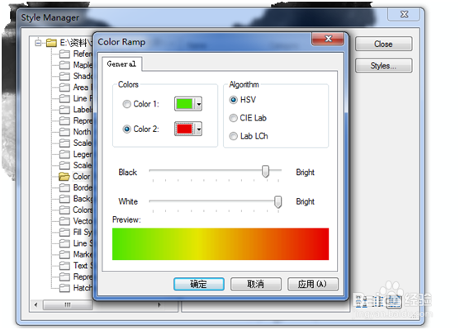Select the Color 1 radio button

[126, 104]
